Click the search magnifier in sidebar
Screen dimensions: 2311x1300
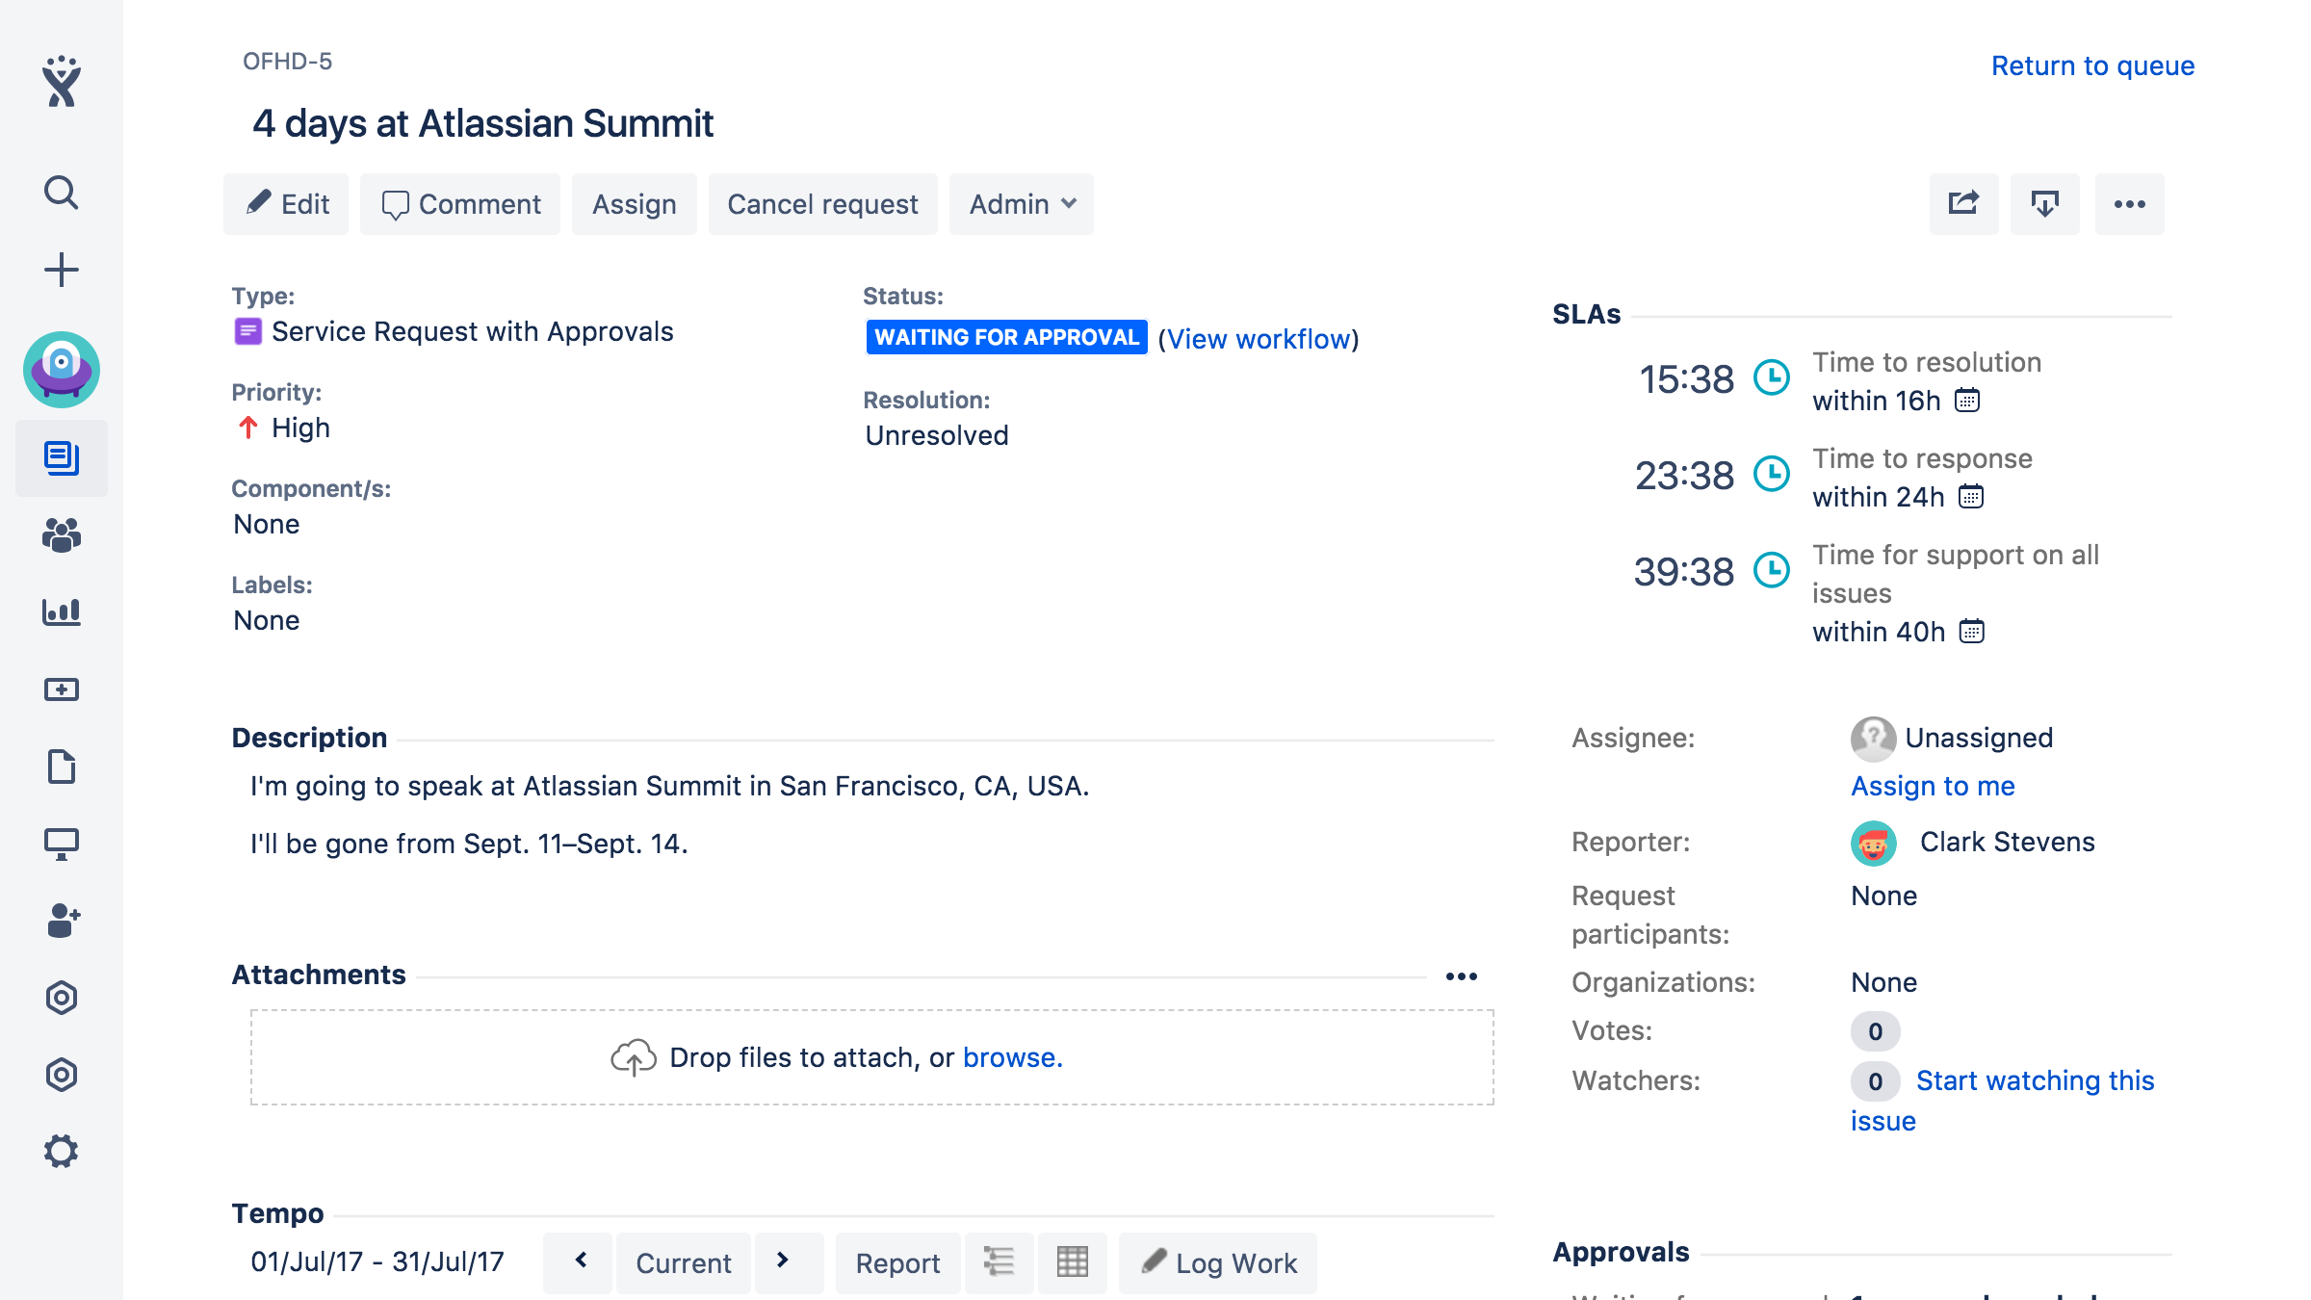coord(61,193)
